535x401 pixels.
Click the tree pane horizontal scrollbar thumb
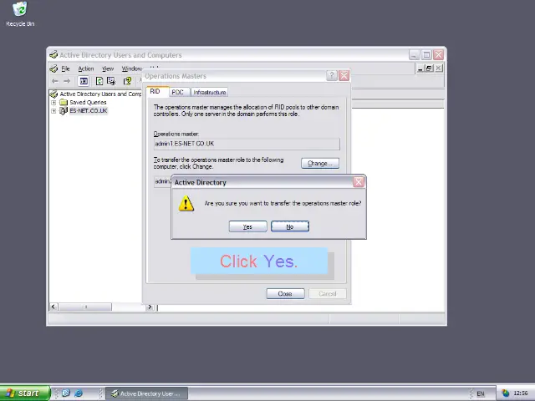pos(85,307)
